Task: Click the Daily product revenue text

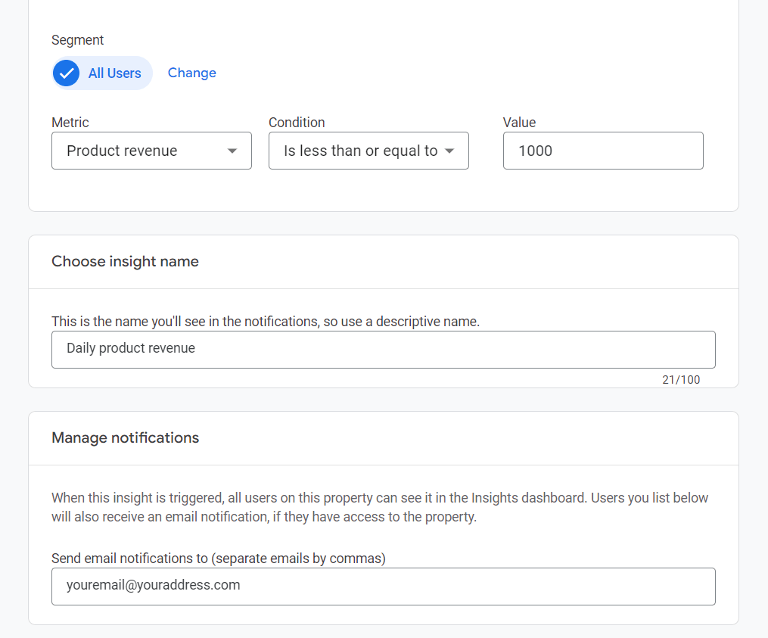Action: click(x=131, y=348)
